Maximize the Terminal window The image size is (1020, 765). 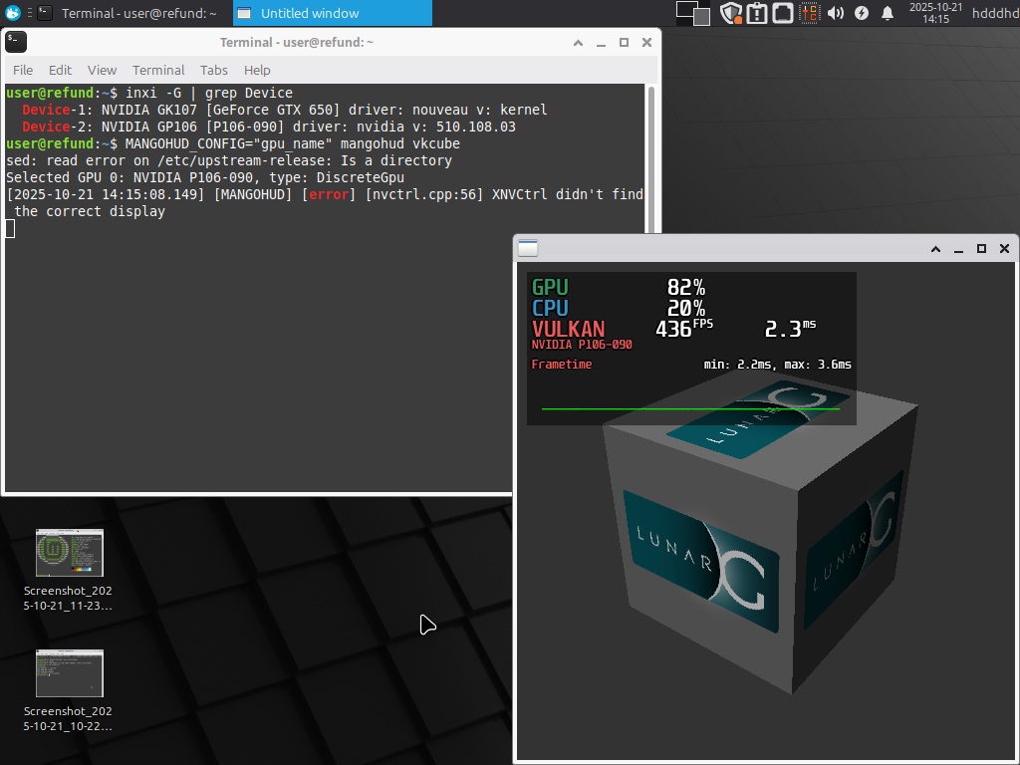click(x=624, y=42)
